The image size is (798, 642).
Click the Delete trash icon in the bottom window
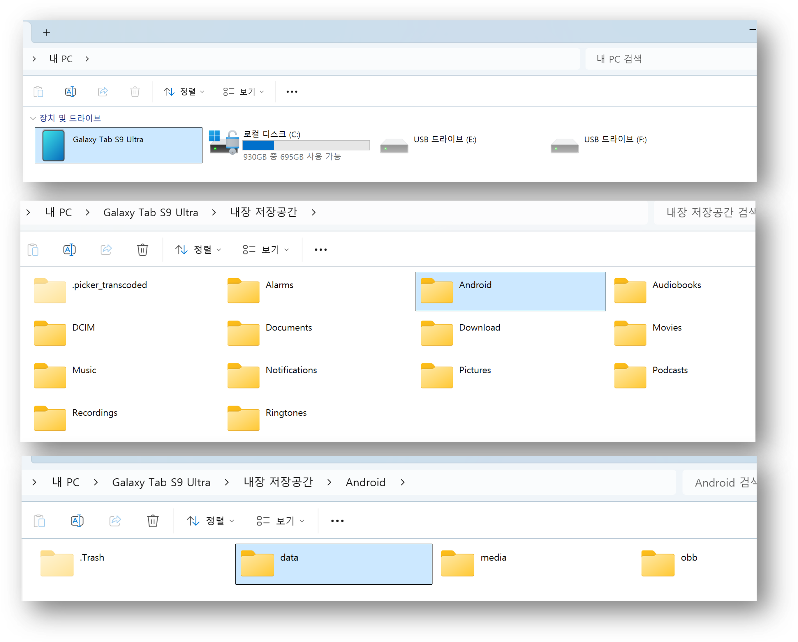click(153, 521)
